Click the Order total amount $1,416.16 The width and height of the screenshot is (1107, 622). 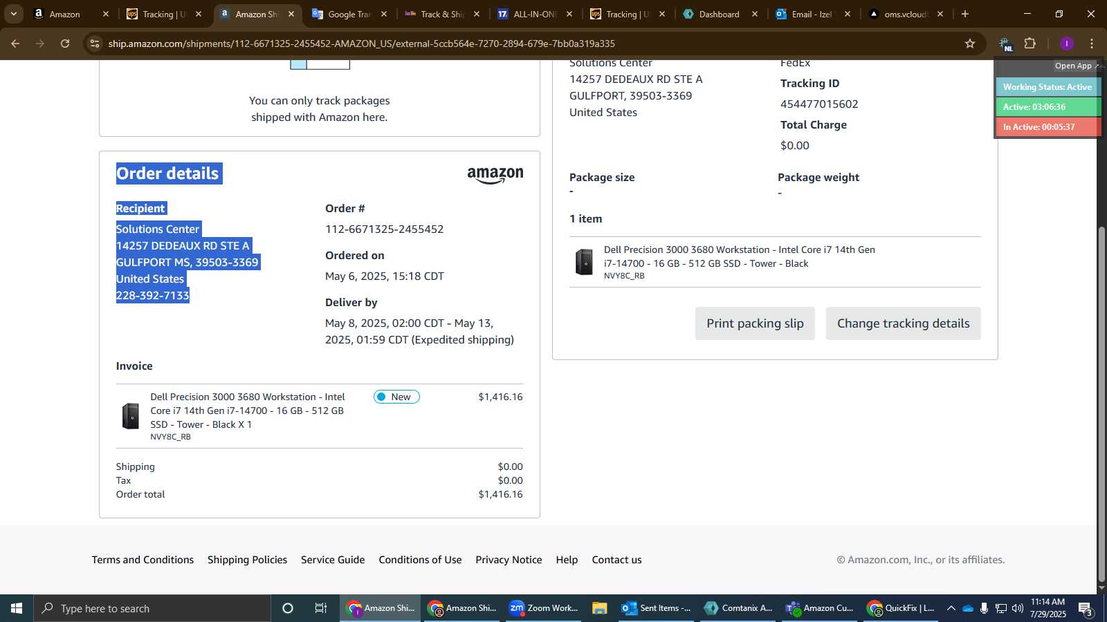pos(500,494)
